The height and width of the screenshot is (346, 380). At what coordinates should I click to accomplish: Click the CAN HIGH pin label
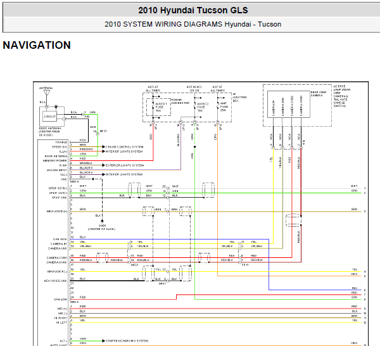(60, 239)
